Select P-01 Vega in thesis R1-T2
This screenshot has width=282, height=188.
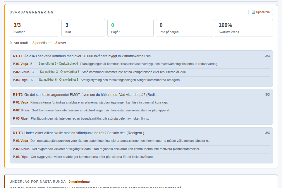coord(20,102)
